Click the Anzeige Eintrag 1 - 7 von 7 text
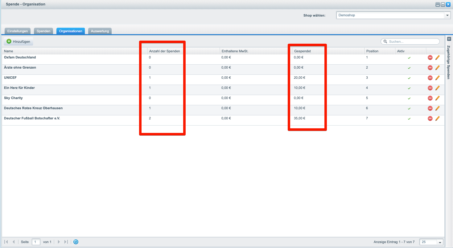The width and height of the screenshot is (453, 248). pyautogui.click(x=394, y=242)
